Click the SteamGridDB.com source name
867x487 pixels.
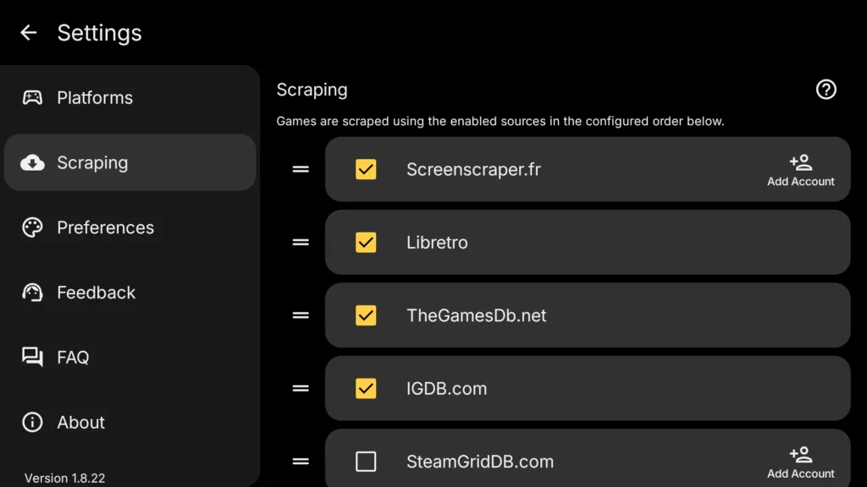pyautogui.click(x=480, y=461)
